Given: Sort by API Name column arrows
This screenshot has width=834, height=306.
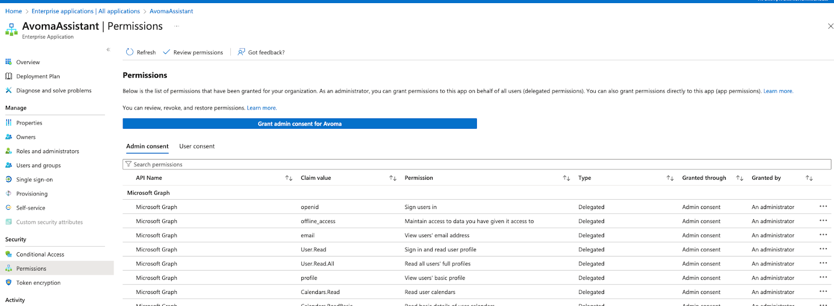Looking at the screenshot, I should click(289, 178).
